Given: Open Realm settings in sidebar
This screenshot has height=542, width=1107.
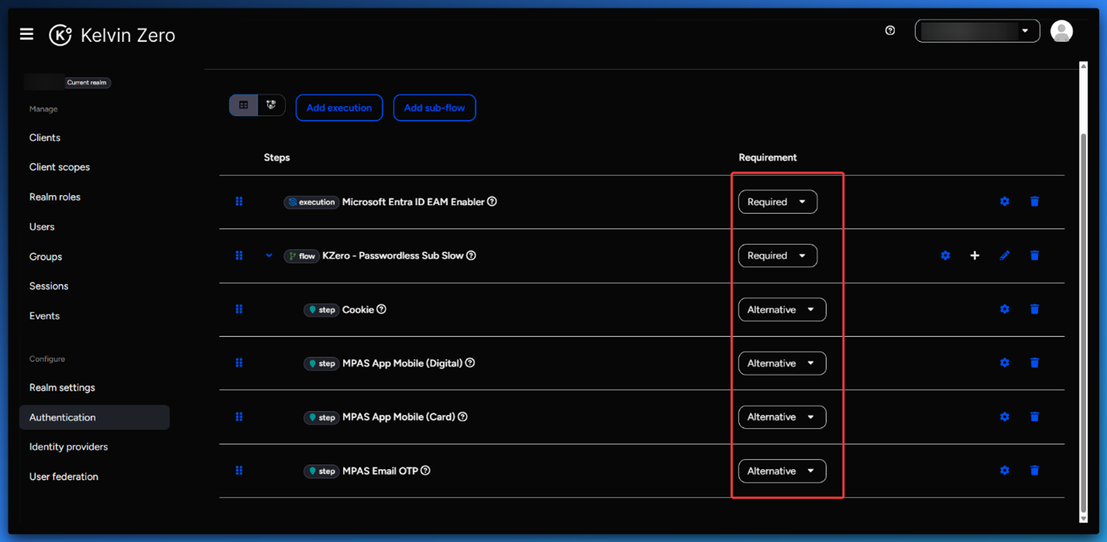Looking at the screenshot, I should (x=62, y=387).
